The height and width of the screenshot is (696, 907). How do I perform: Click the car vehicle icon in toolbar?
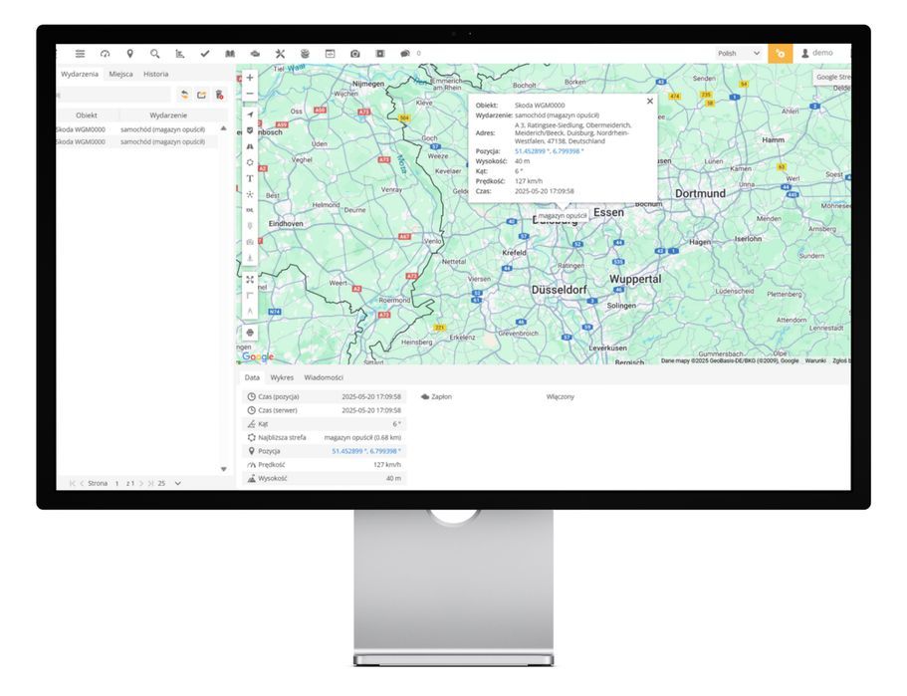click(x=255, y=54)
